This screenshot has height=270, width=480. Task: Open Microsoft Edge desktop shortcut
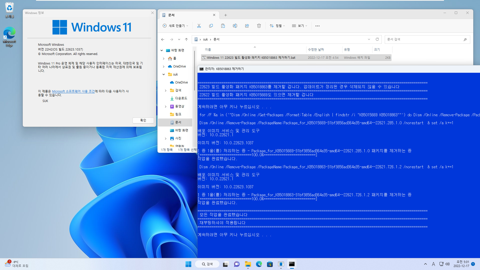(x=9, y=37)
